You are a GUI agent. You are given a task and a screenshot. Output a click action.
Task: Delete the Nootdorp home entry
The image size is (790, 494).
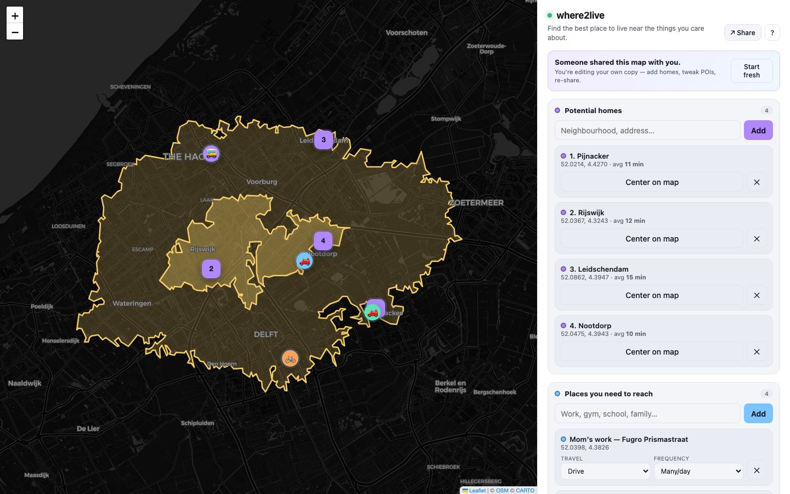(x=757, y=352)
